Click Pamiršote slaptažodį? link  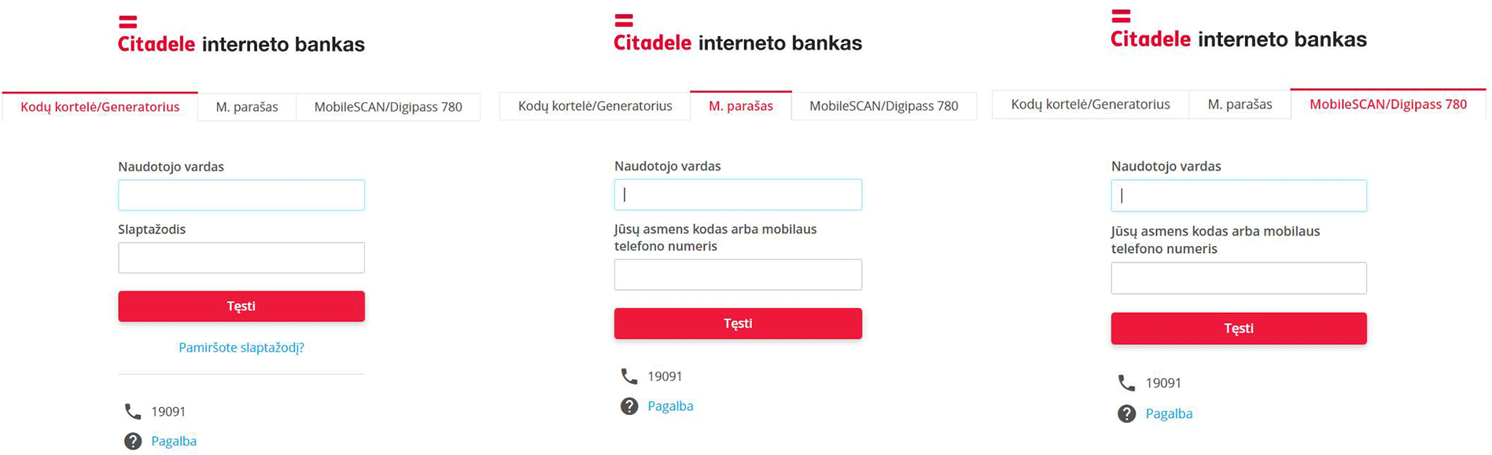241,347
